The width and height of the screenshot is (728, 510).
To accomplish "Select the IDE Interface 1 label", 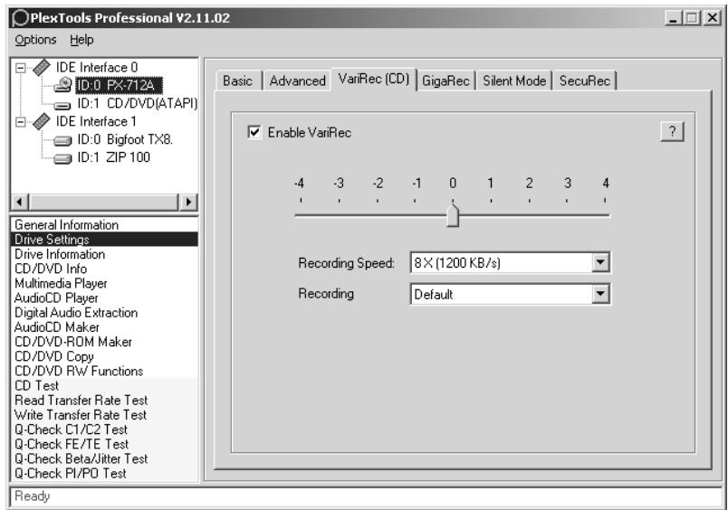I will click(x=96, y=121).
